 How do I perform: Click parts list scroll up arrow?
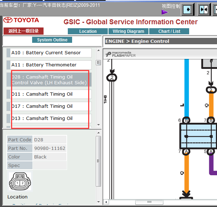point(99,50)
